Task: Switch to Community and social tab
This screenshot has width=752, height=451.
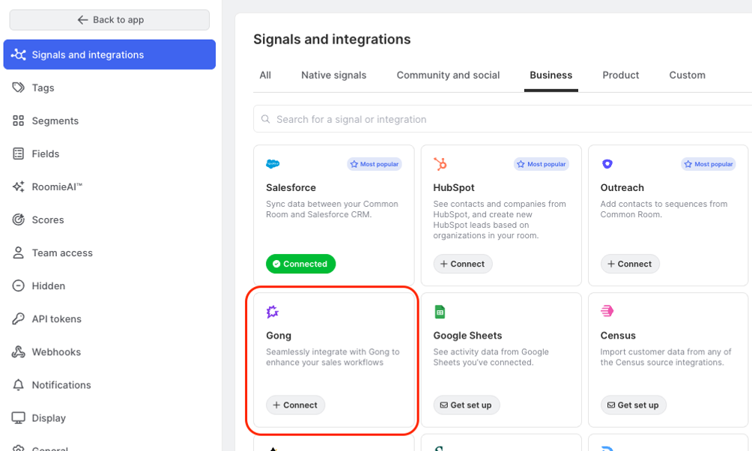Action: pos(448,76)
